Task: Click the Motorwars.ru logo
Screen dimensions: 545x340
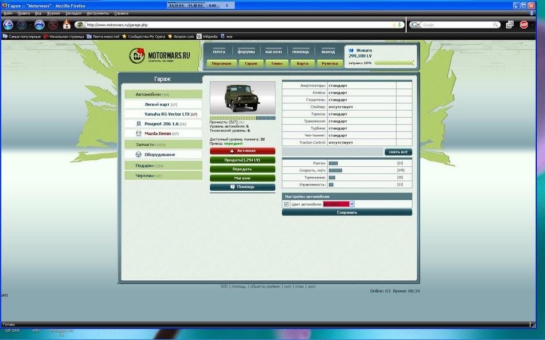Action: click(x=160, y=56)
